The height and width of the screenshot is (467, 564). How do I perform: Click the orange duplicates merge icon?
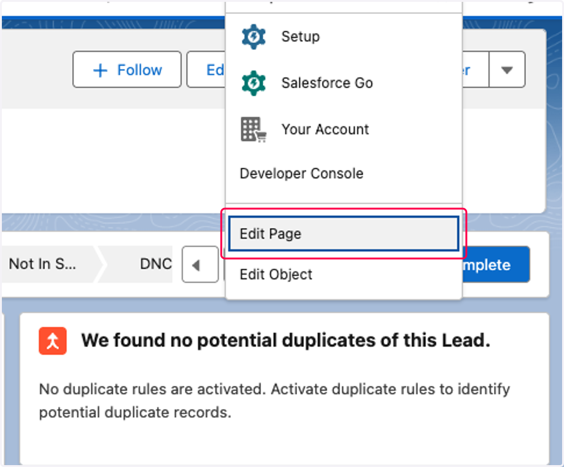[x=53, y=341]
